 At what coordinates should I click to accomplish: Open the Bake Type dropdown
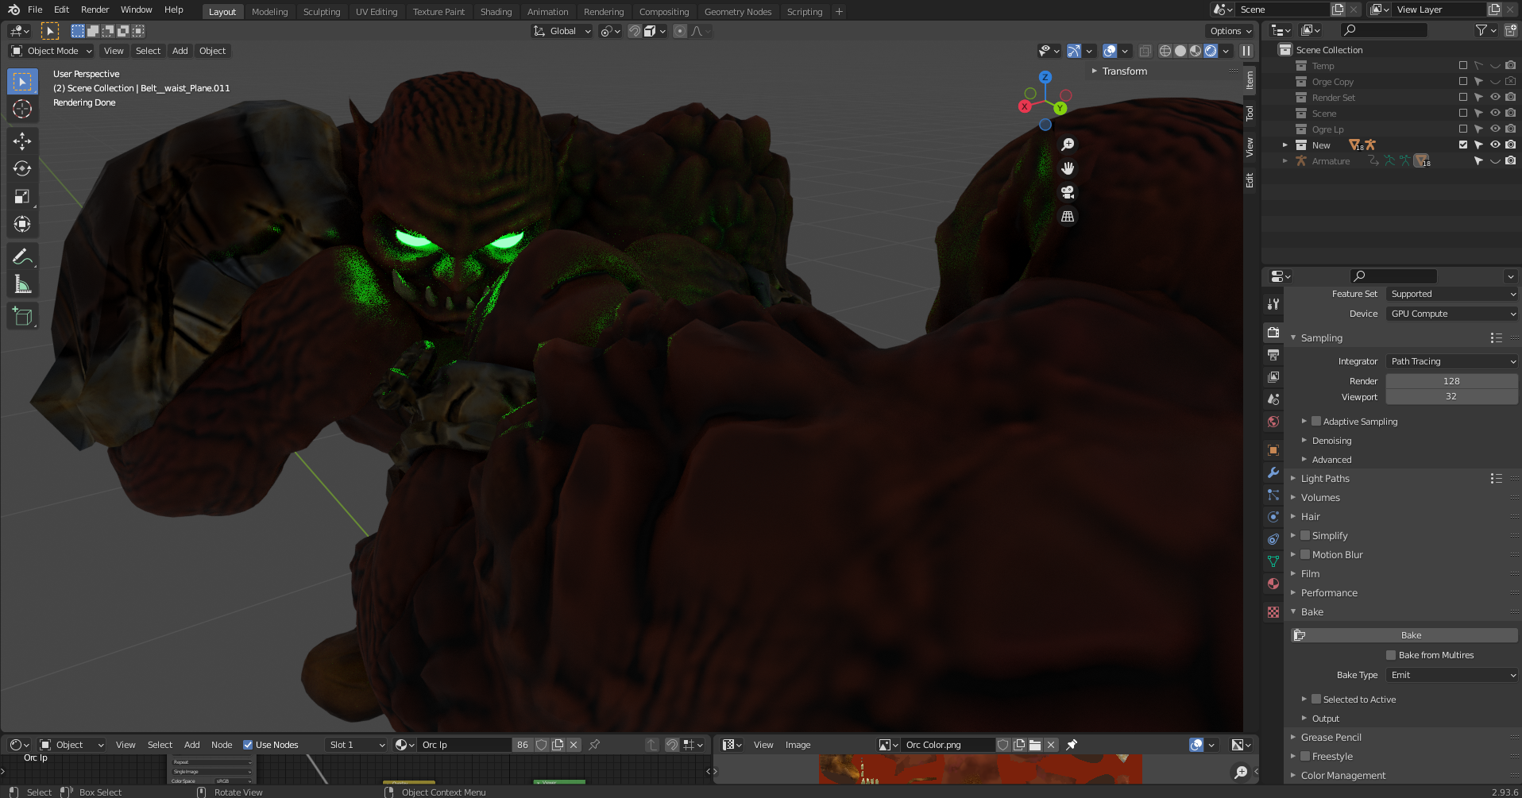(x=1452, y=675)
